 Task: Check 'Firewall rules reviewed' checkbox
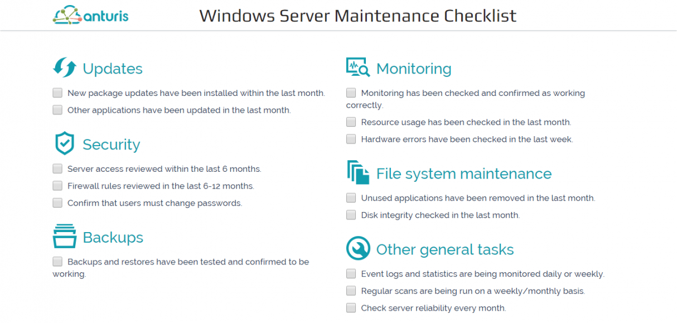point(57,186)
